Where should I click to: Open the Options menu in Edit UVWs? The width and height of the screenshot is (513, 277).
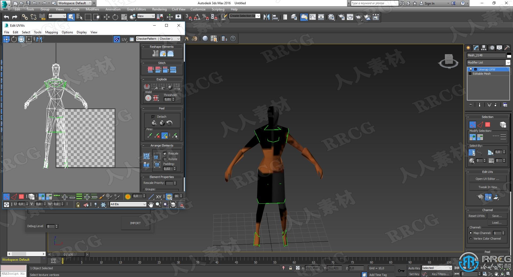[x=67, y=32]
